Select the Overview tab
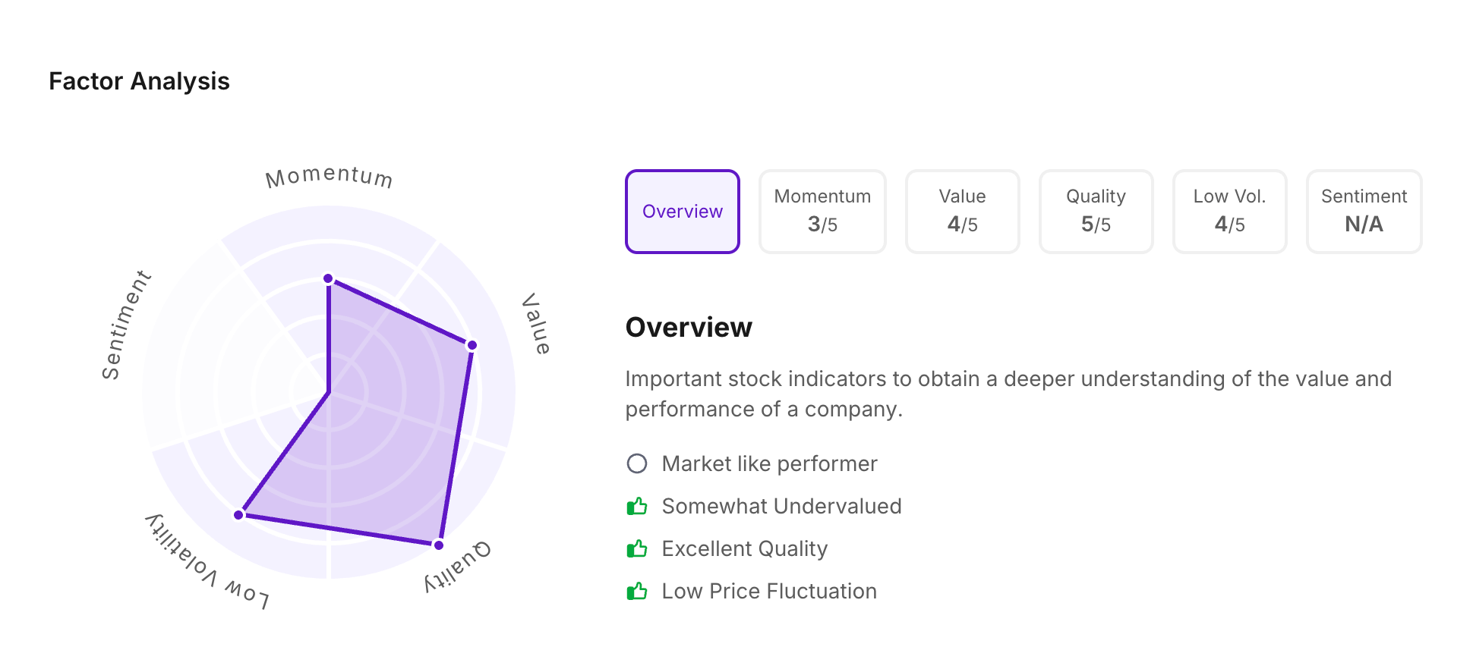This screenshot has width=1473, height=669. coord(682,212)
